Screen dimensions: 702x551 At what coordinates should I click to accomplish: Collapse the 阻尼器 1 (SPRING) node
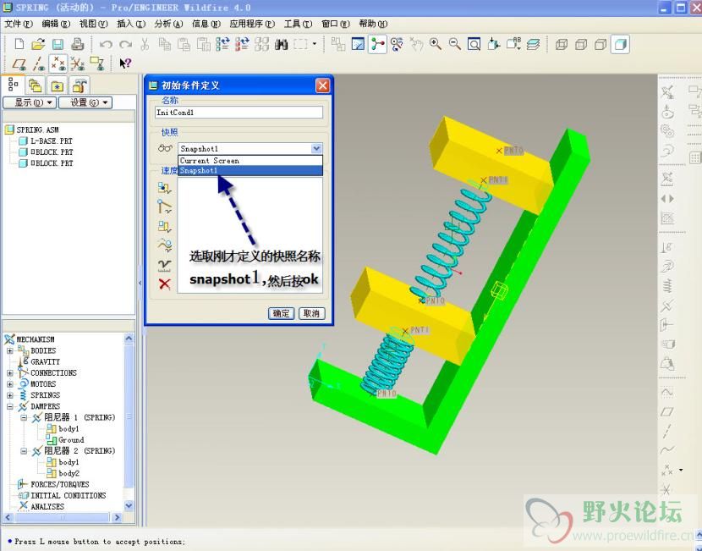point(25,417)
